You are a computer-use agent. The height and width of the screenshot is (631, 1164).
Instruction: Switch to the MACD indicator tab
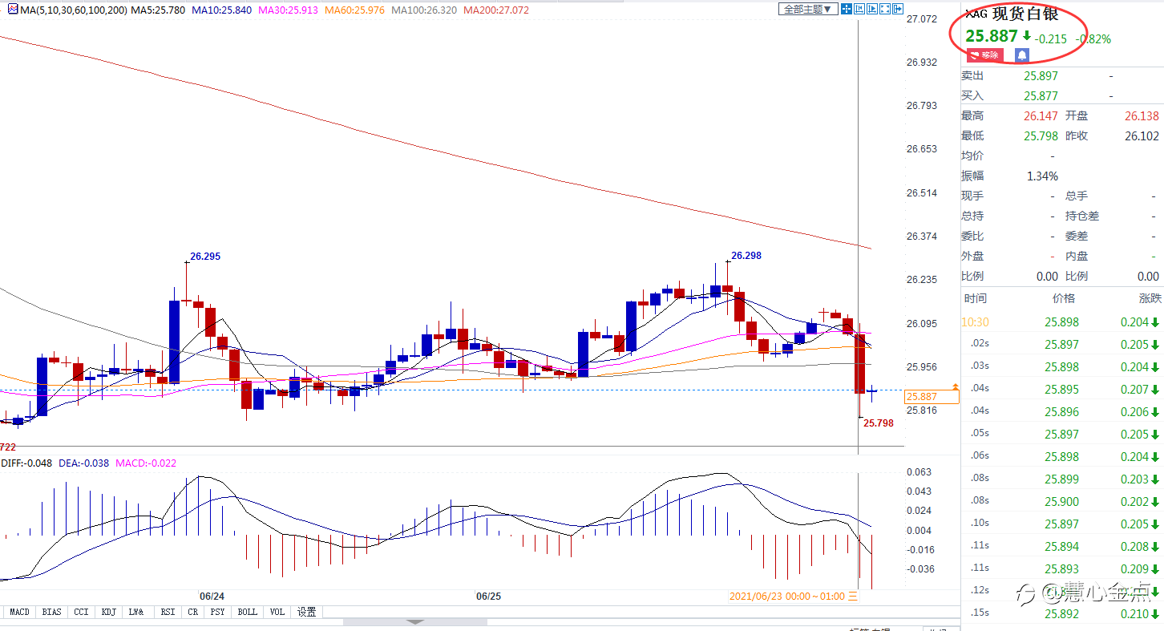pos(19,612)
